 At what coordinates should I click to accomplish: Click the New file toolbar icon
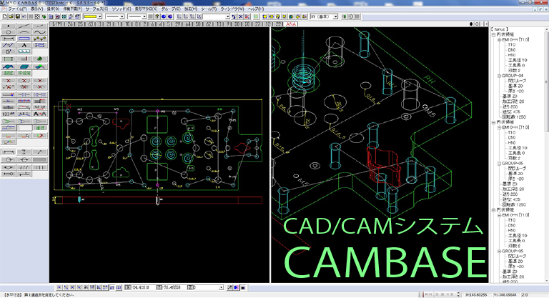4,16
